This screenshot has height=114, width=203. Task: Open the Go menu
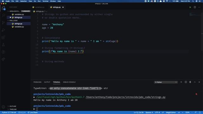[35, 1]
